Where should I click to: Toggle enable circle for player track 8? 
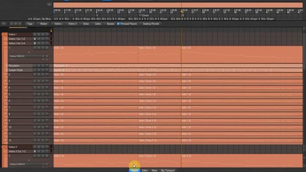coord(6,114)
